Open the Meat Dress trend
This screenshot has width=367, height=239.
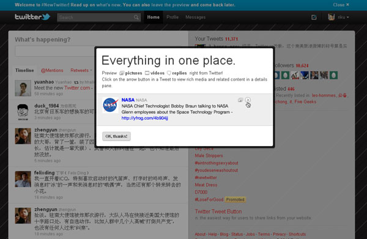point(206,185)
